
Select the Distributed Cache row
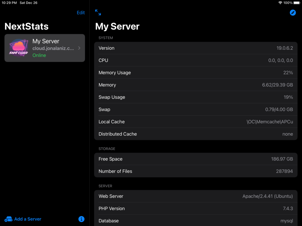[x=196, y=134]
